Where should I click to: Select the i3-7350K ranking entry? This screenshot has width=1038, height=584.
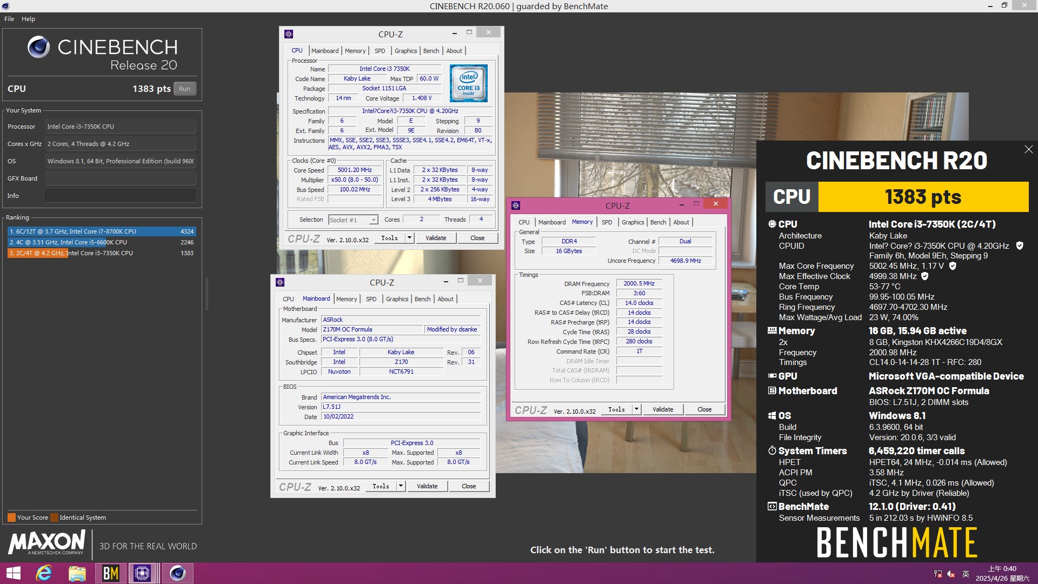click(101, 253)
